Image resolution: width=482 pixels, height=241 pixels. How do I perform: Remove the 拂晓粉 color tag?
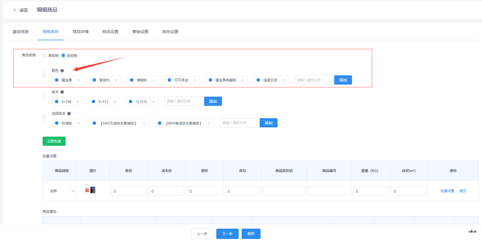click(x=154, y=80)
